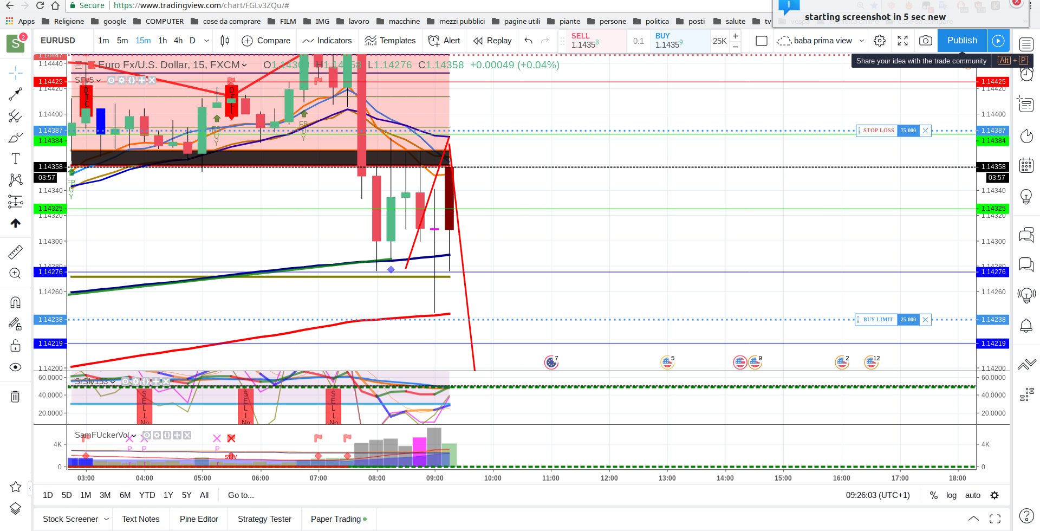This screenshot has height=531, width=1040.
Task: Select the crosshair cursor tool
Action: 16,73
